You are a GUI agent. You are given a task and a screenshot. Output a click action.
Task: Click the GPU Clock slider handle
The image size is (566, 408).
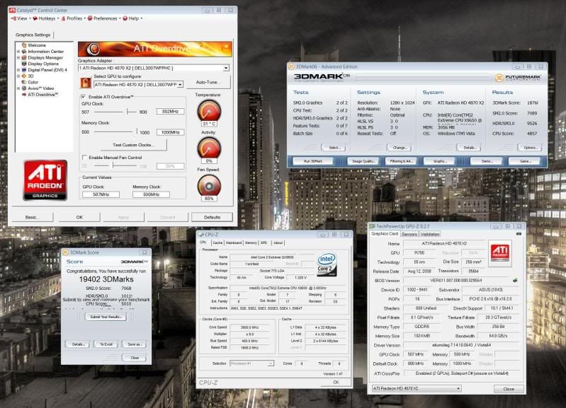coord(128,112)
